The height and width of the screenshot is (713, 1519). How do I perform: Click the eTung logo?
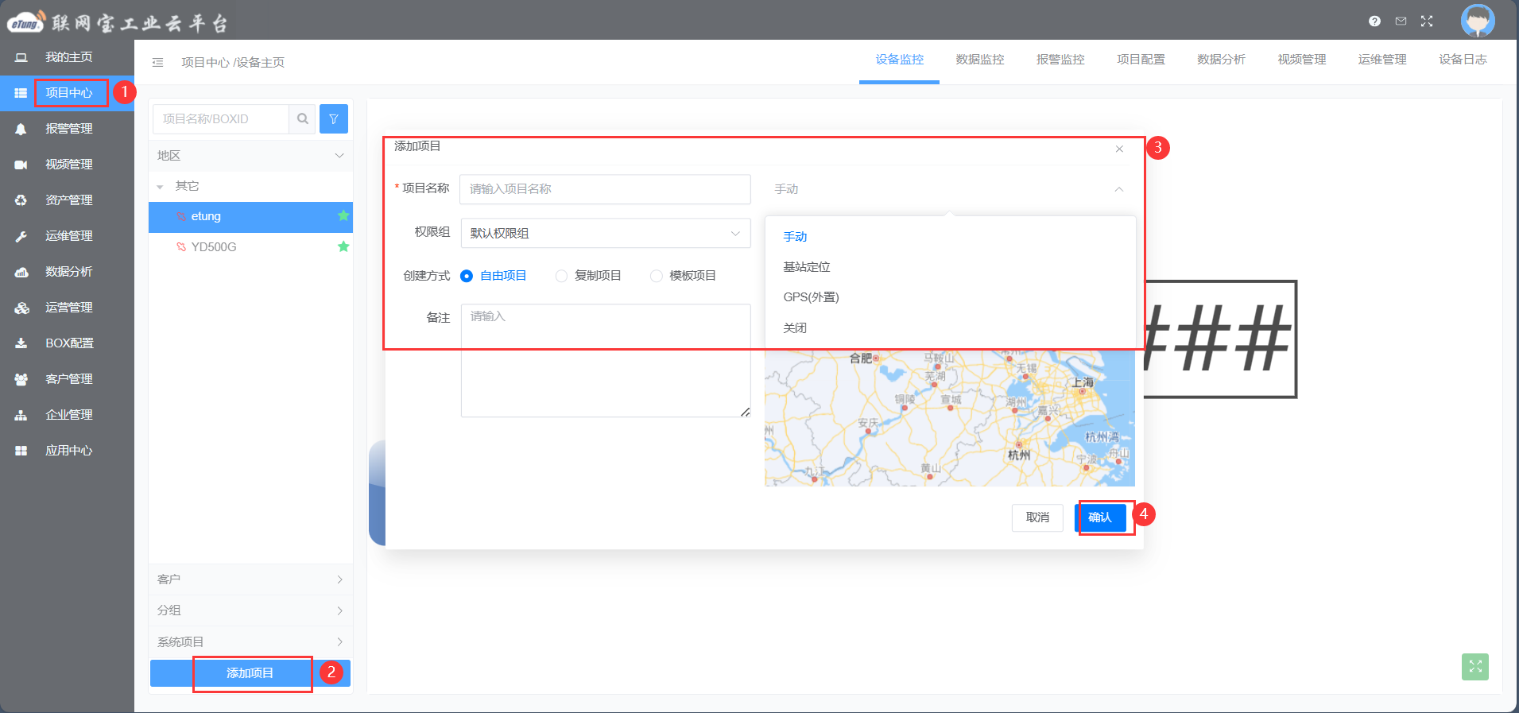[x=26, y=22]
